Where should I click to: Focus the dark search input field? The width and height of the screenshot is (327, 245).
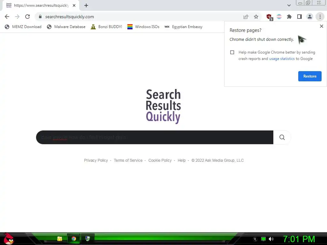coord(155,137)
